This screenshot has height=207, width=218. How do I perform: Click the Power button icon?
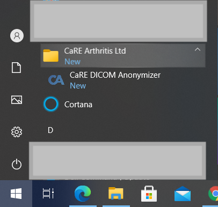click(17, 164)
